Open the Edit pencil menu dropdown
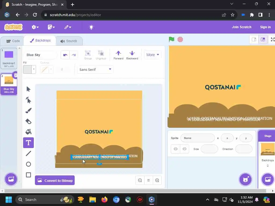Screen dimensions: 275x206 point(68,27)
